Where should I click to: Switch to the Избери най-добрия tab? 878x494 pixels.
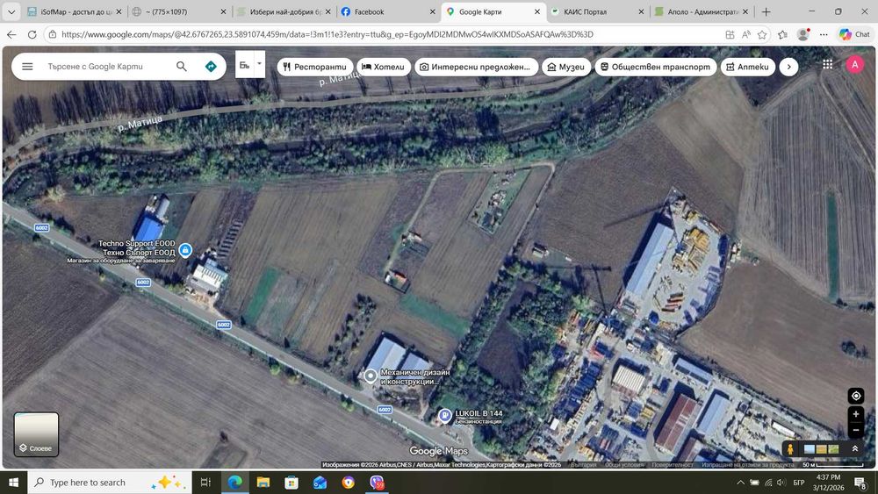283,11
